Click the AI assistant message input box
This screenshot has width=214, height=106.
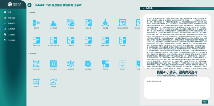176,88
